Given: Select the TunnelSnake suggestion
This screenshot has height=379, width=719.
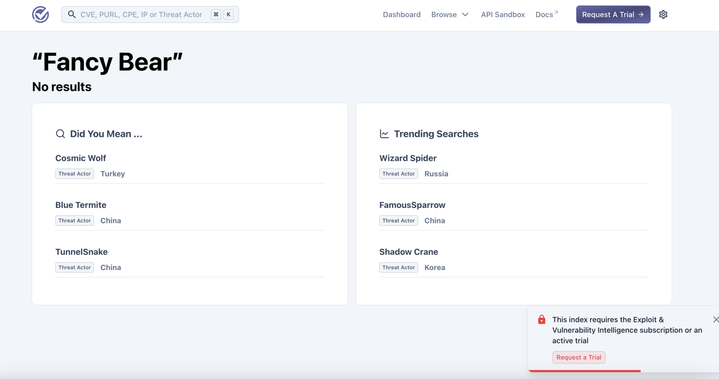Looking at the screenshot, I should [x=81, y=252].
